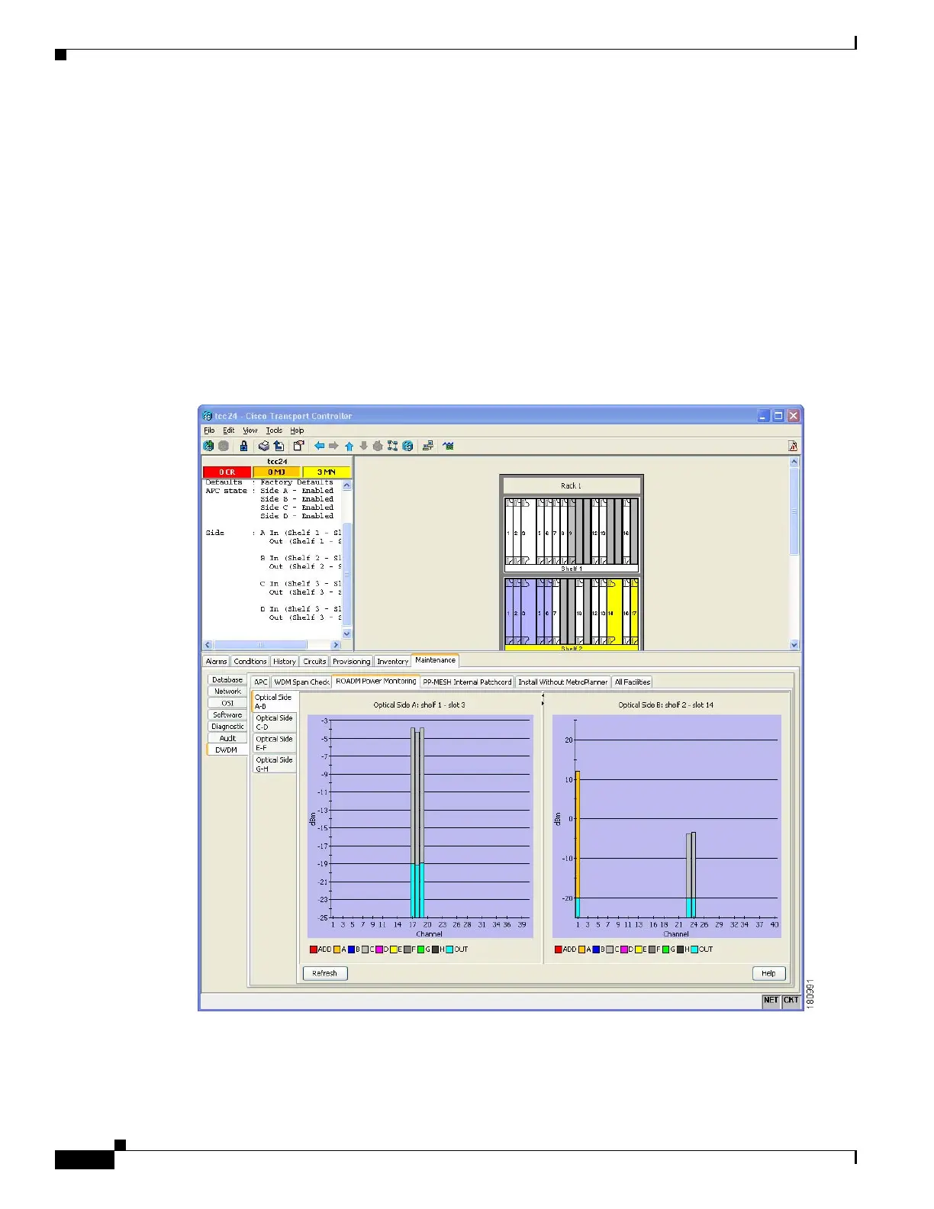
Task: Open the Audit side tab
Action: click(227, 738)
